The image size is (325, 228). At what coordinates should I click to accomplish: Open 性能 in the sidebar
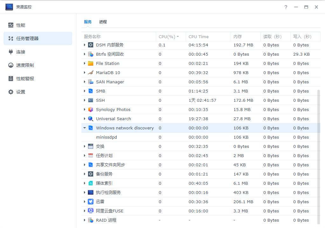click(x=21, y=25)
